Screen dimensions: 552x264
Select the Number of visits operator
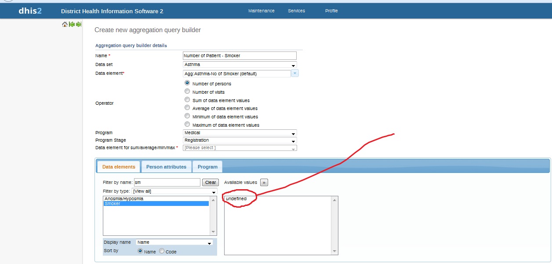coord(187,92)
